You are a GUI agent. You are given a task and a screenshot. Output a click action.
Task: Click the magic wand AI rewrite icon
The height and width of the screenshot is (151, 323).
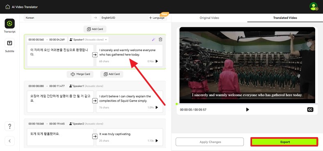coord(153,40)
